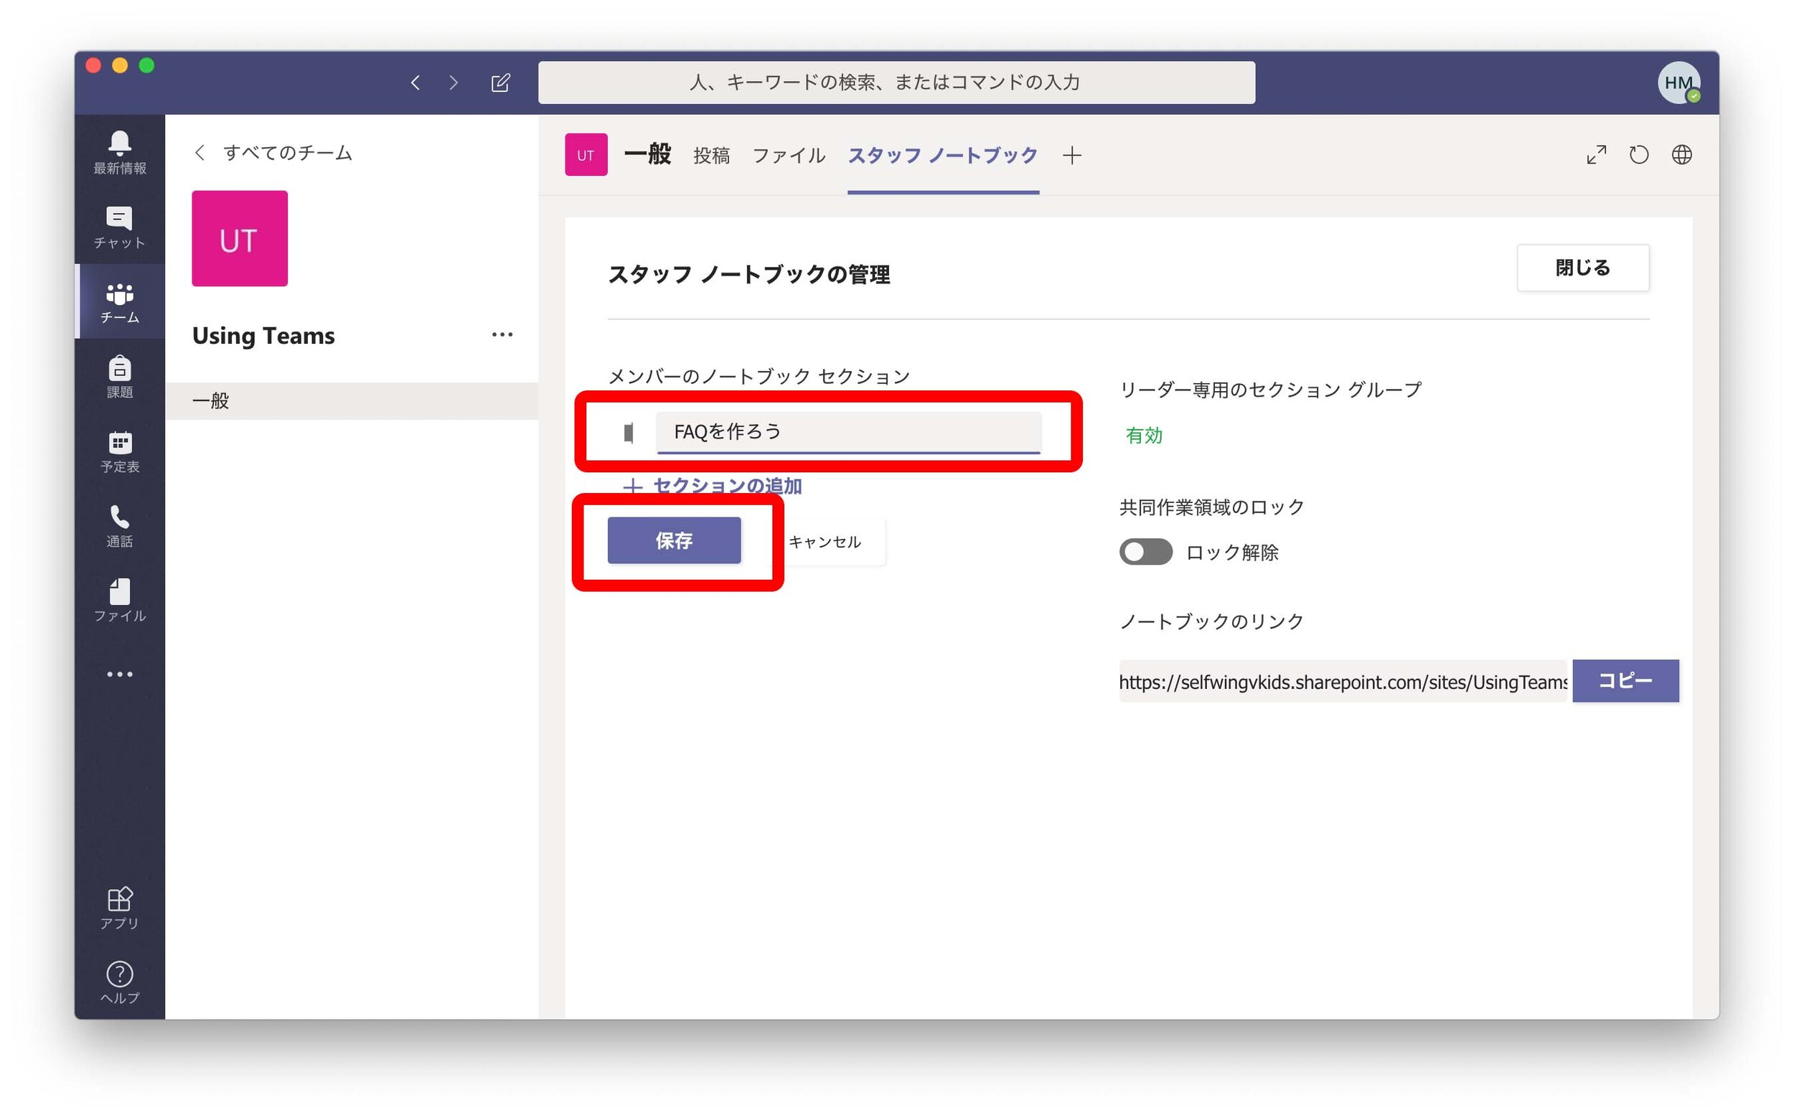
Task: Open Files (ファイル) in the sidebar
Action: pos(119,599)
